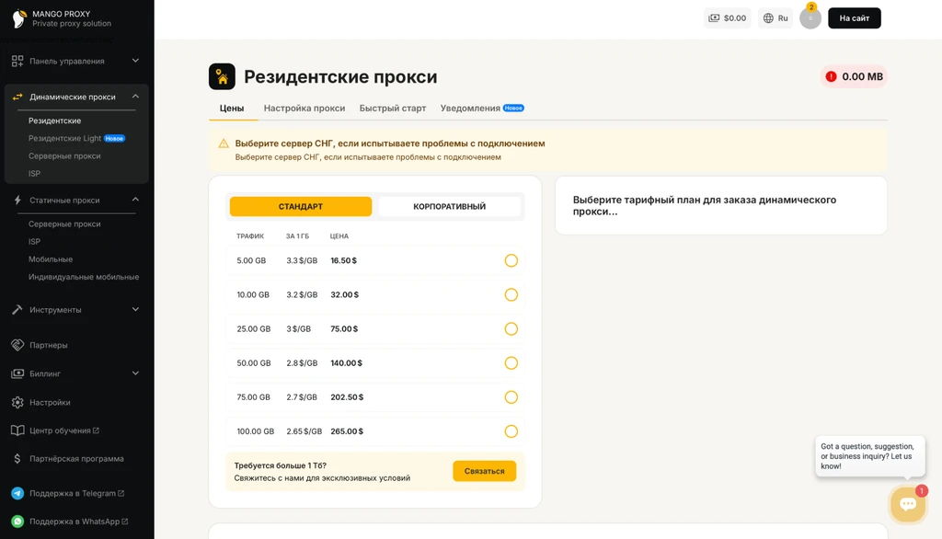Collapse the Статичные прокси section chevron
The width and height of the screenshot is (942, 539).
click(x=135, y=200)
